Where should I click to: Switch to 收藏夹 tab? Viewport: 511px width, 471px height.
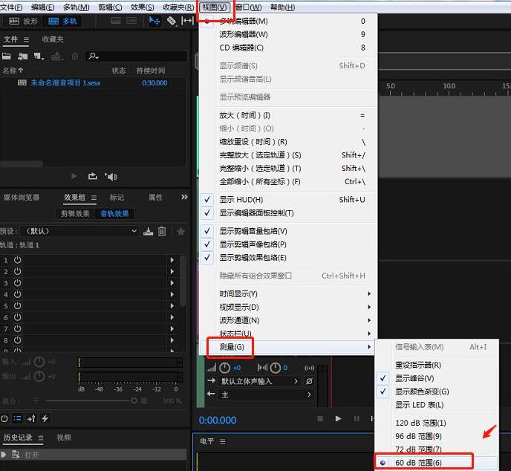[x=53, y=39]
